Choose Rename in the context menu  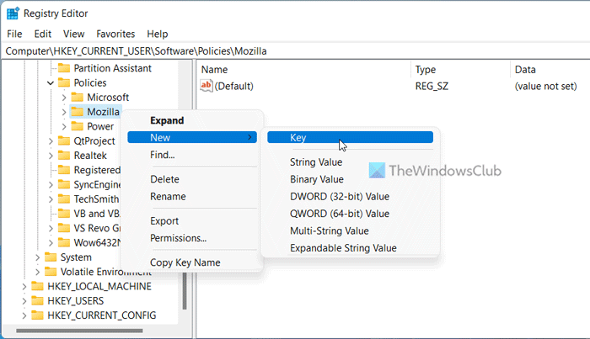pos(192,196)
